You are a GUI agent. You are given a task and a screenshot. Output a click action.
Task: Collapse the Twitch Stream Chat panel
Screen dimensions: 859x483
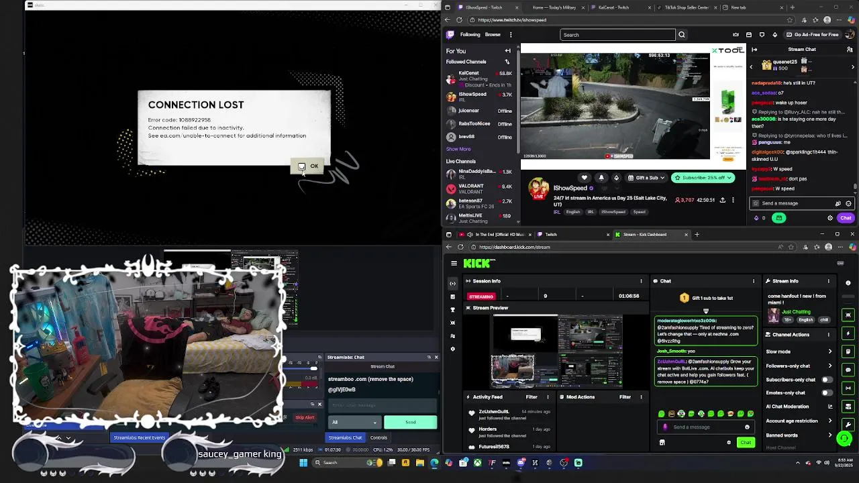click(754, 50)
